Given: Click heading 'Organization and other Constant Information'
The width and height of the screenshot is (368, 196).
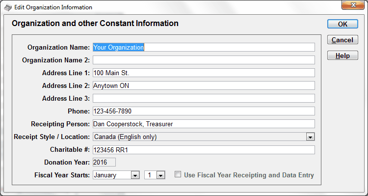Looking at the screenshot, I should (95, 24).
